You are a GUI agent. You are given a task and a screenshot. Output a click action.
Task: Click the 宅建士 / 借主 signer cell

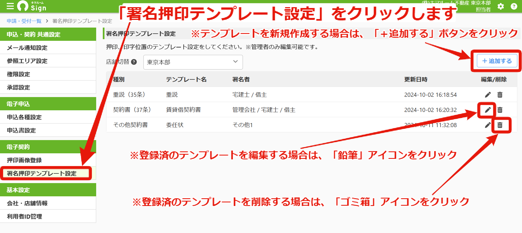pos(250,95)
